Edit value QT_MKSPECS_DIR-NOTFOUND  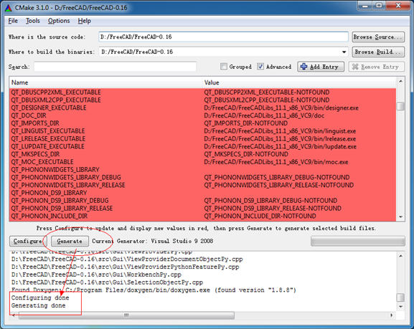click(246, 154)
